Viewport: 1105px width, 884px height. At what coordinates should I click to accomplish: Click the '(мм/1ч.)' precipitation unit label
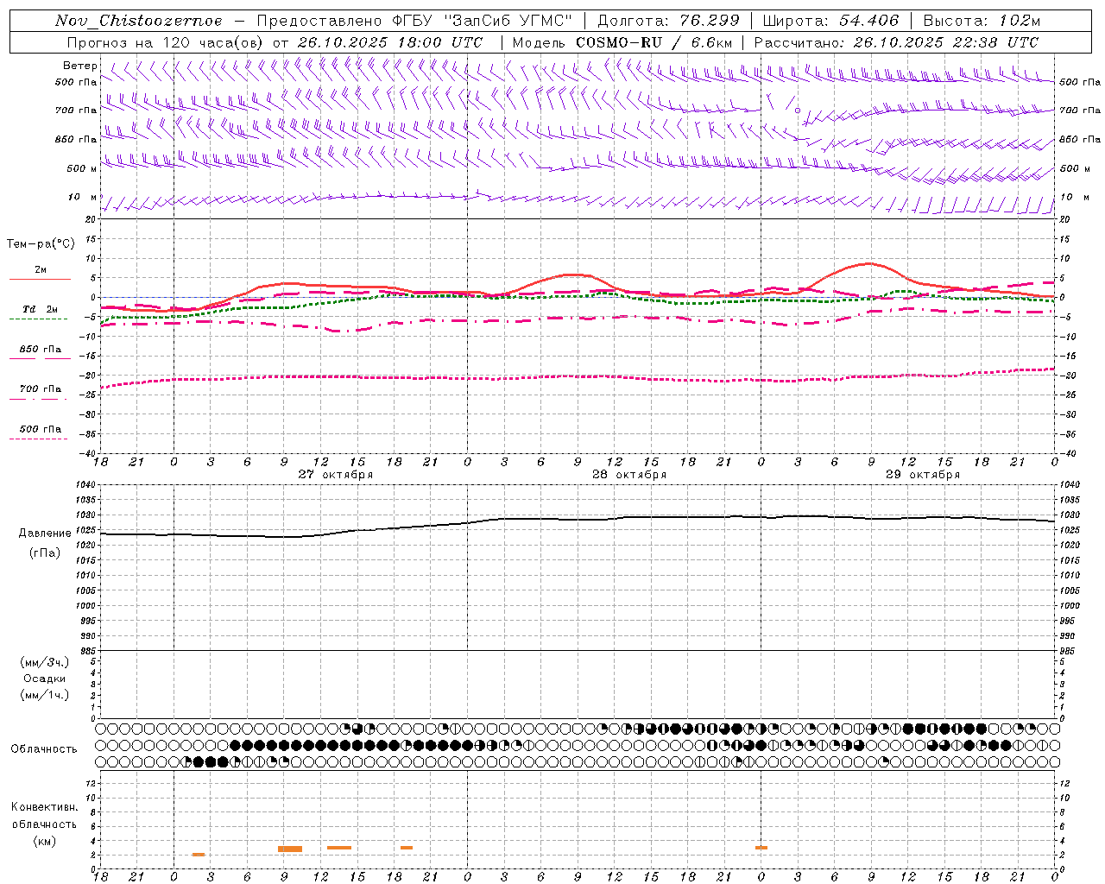[x=45, y=695]
